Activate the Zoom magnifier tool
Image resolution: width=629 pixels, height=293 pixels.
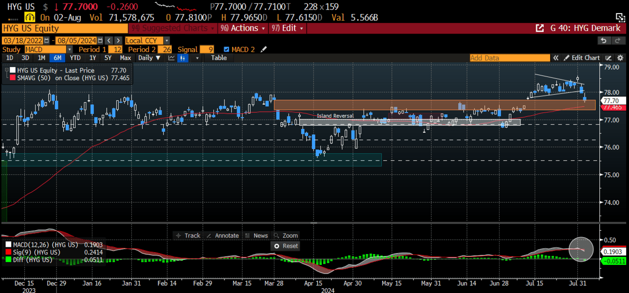tap(286, 236)
